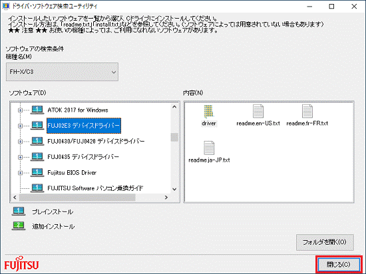Expand the FUJ02E3 デバイスドライバー node
The width and height of the screenshot is (366, 274).
21,126
